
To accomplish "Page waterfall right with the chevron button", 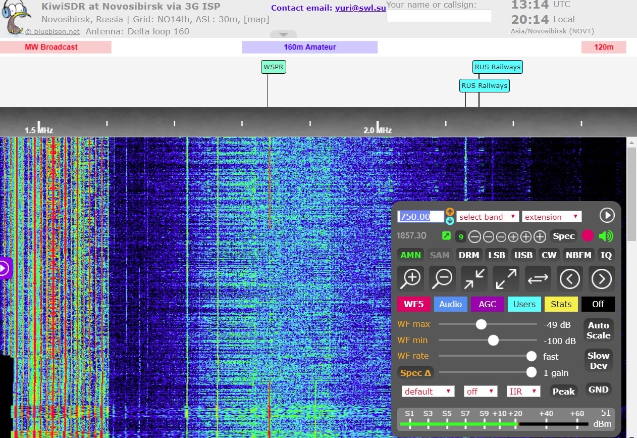I will pyautogui.click(x=601, y=278).
